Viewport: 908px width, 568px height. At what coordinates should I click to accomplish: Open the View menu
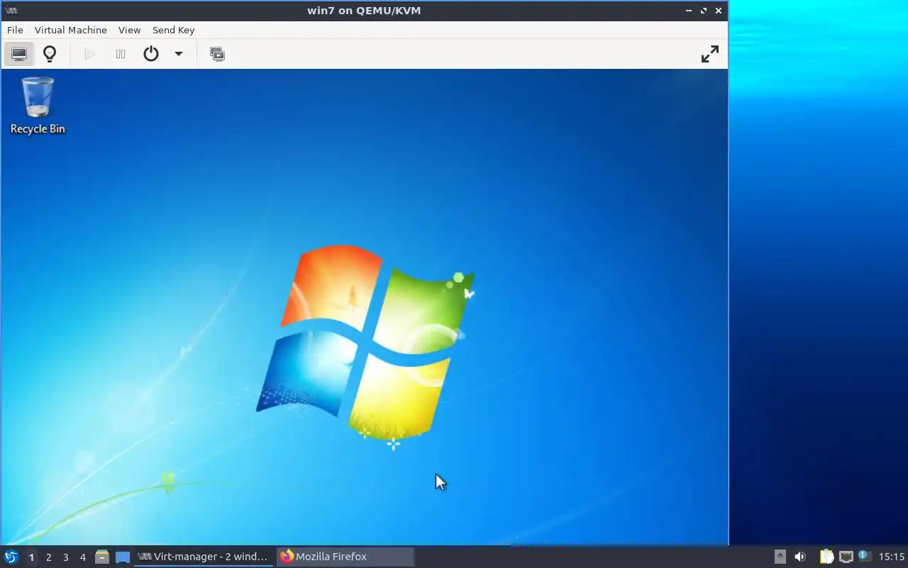click(129, 30)
